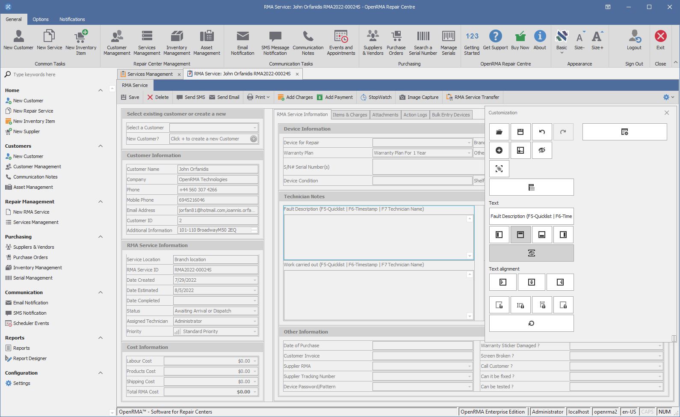Open the Status dropdown
The width and height of the screenshot is (680, 417).
pos(254,311)
